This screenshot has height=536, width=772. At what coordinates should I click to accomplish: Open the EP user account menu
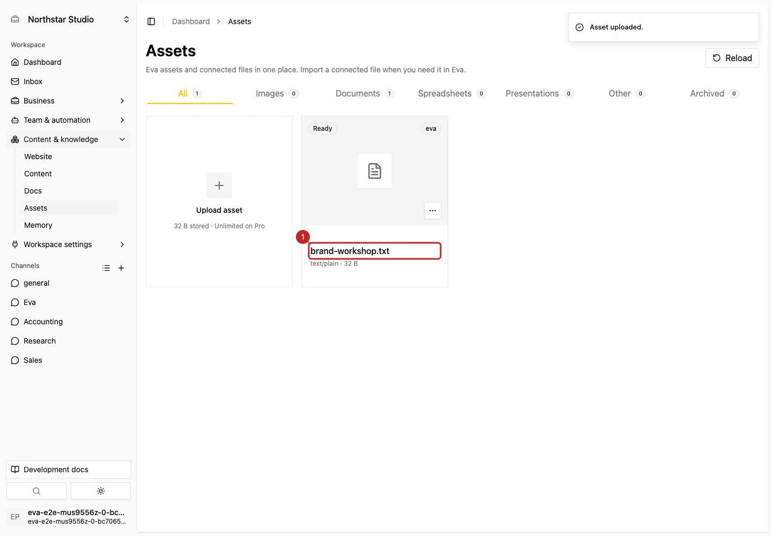(69, 517)
